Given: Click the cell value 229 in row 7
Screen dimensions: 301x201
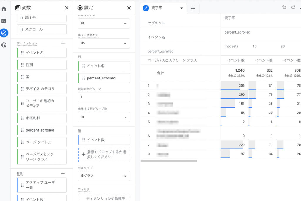Looking at the screenshot, I should 242,145.
